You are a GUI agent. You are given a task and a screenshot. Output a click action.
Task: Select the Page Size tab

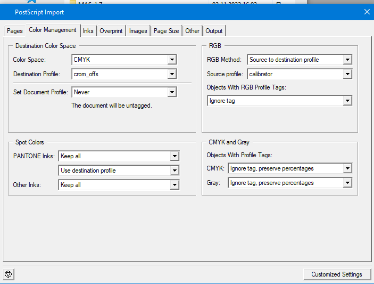click(x=167, y=31)
